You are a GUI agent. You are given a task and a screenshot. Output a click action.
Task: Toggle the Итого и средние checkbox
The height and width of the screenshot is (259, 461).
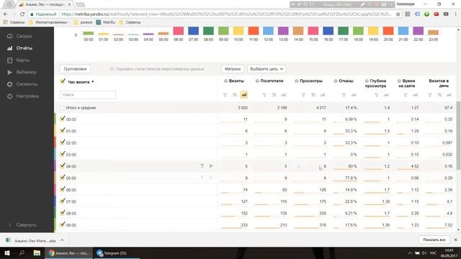pyautogui.click(x=62, y=108)
